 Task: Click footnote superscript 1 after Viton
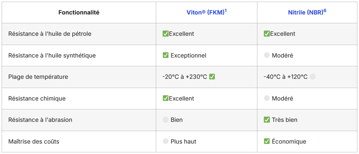coord(226,11)
